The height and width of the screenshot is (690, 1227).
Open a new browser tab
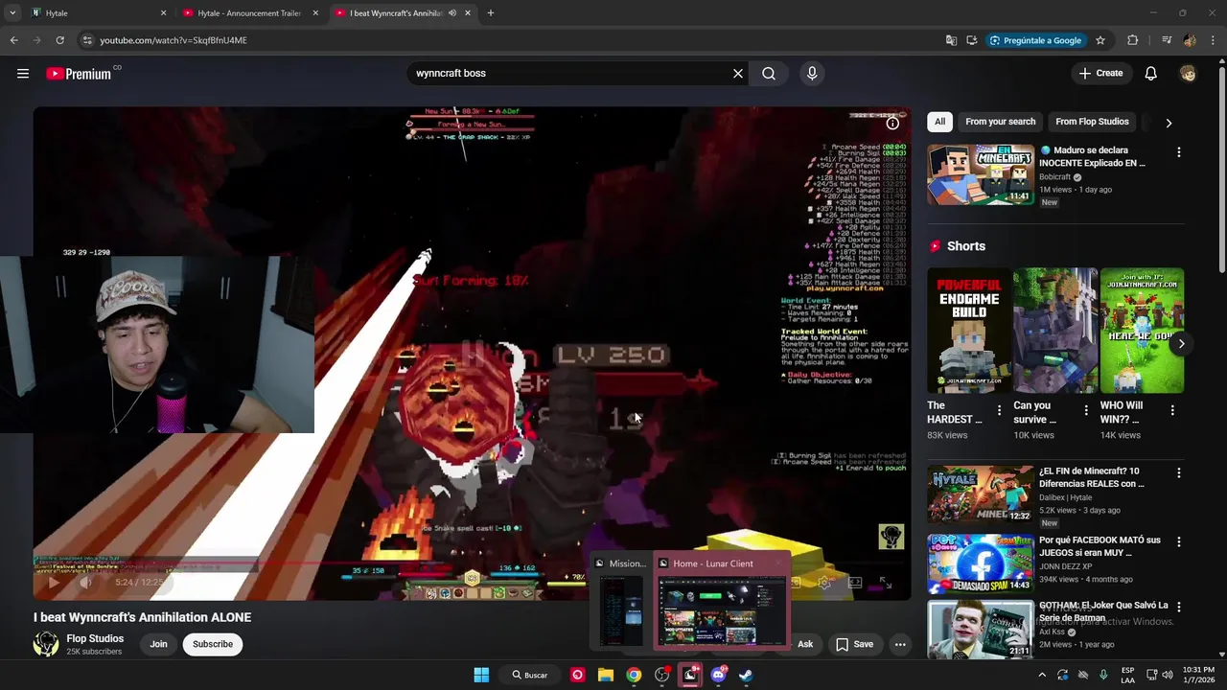click(x=491, y=13)
